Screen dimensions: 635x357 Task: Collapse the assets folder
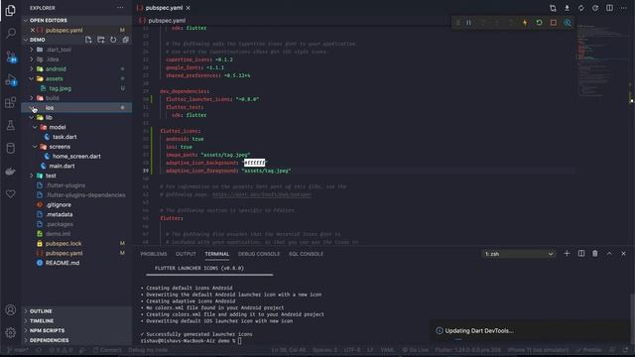77,79
